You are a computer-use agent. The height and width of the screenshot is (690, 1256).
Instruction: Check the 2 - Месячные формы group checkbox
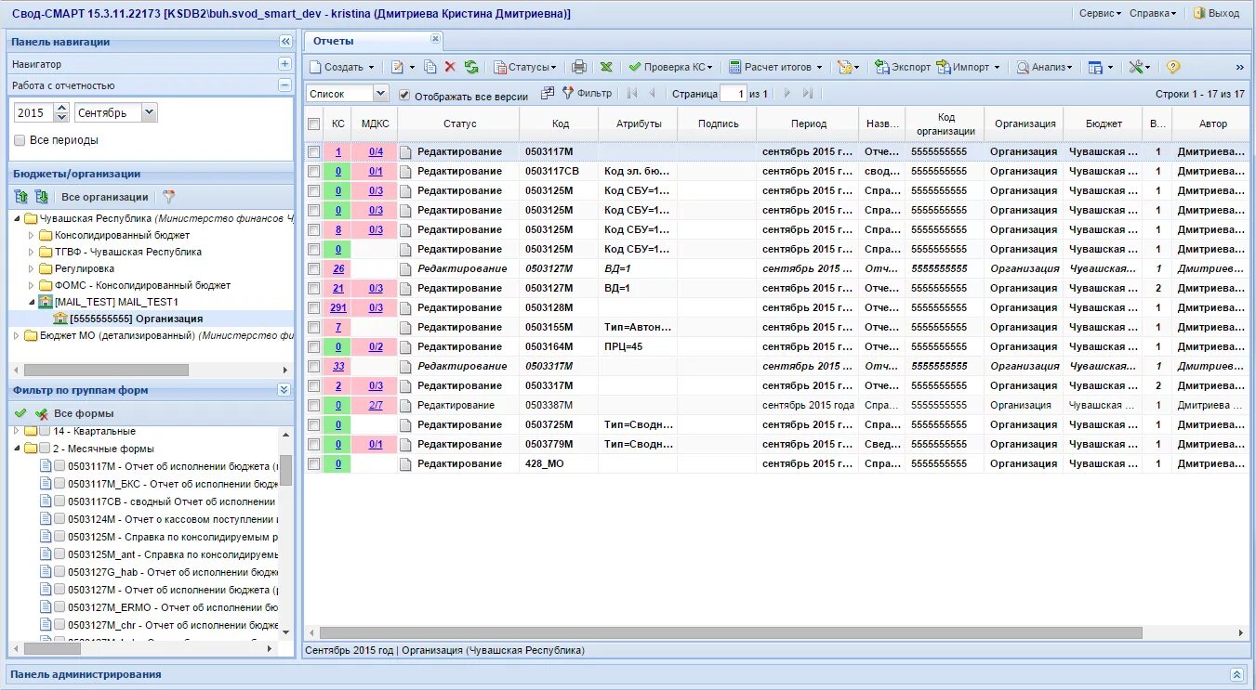pos(45,448)
